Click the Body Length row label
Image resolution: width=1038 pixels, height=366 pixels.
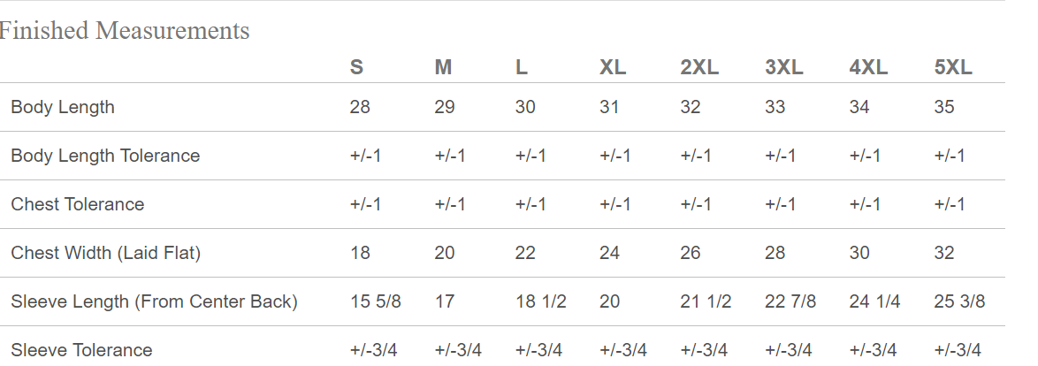click(x=63, y=107)
